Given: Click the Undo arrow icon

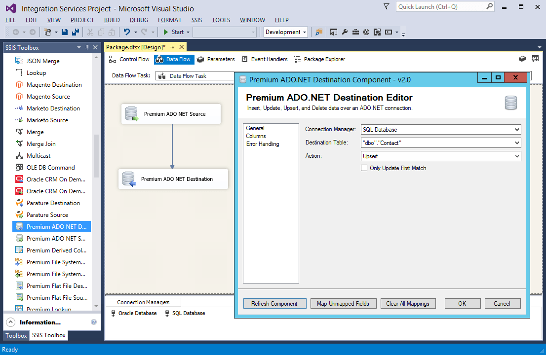Looking at the screenshot, I should coord(127,32).
